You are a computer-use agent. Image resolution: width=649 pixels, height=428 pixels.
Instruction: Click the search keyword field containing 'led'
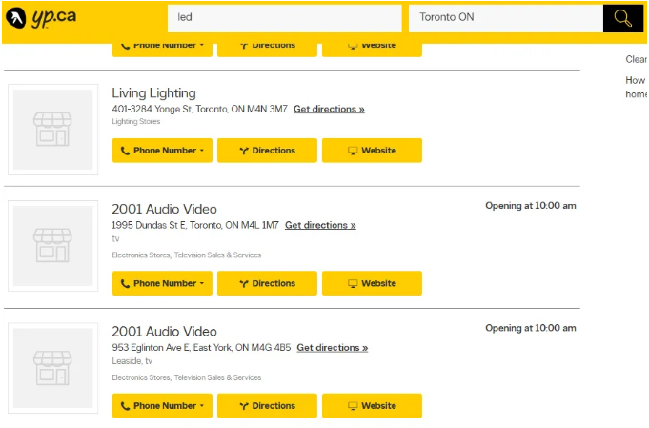(x=284, y=18)
